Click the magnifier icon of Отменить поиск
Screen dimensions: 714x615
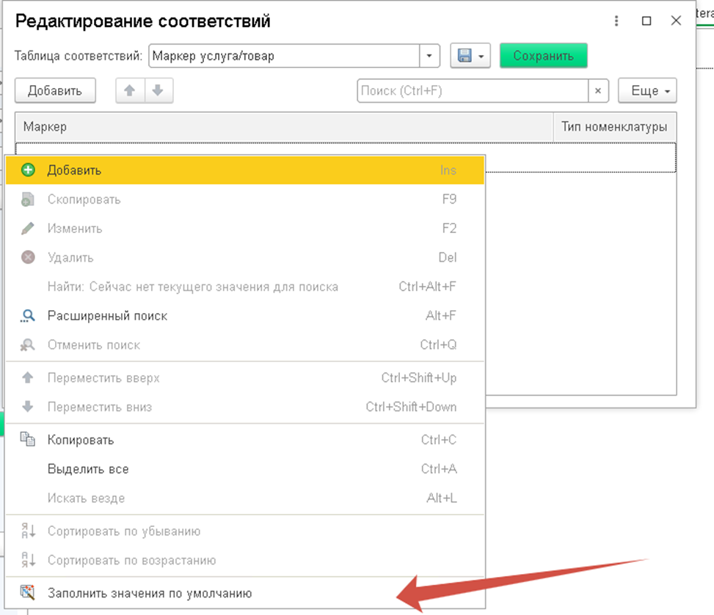tap(28, 345)
